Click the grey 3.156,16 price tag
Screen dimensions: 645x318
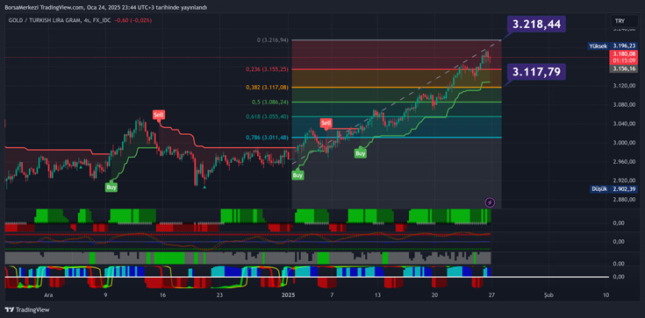(x=623, y=68)
